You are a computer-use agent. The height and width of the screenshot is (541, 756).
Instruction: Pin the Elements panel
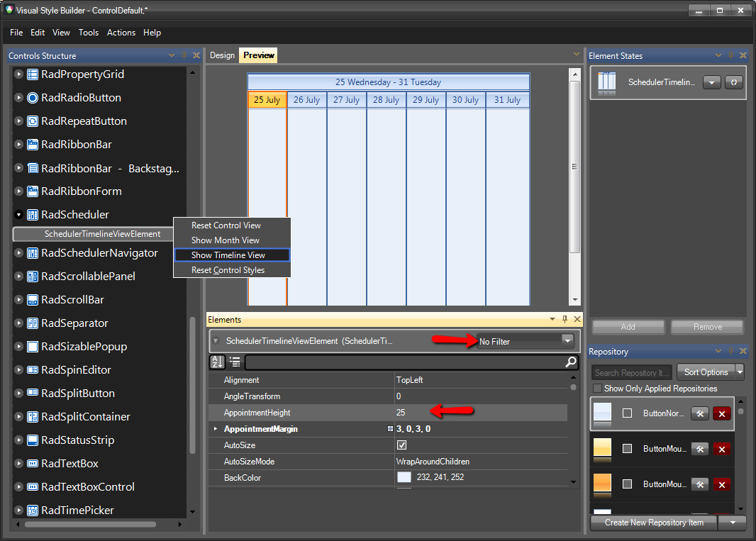point(565,319)
